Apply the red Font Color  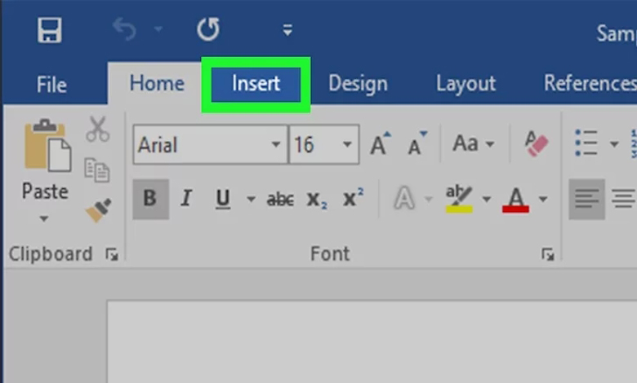coord(516,198)
